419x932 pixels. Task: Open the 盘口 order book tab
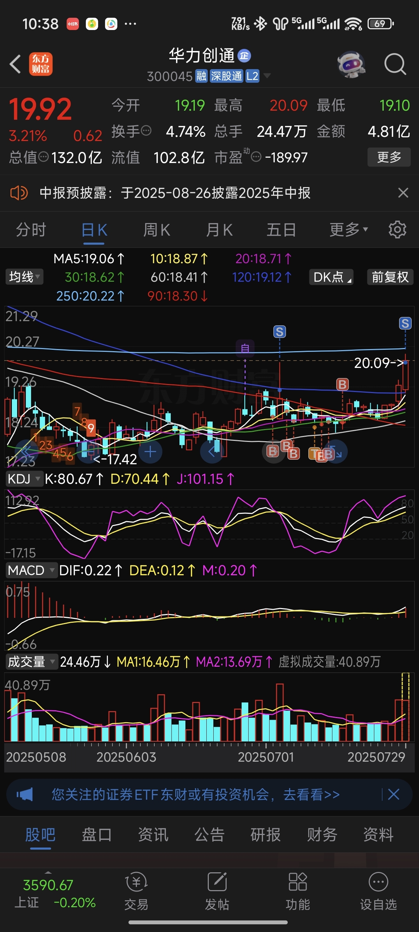pos(97,835)
